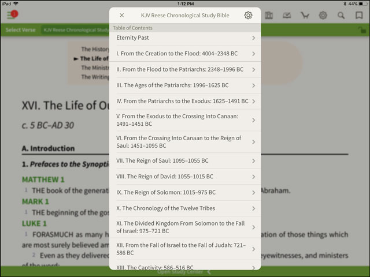Tap the bookmark icon in toolbar
The image size is (370, 277).
359,16
